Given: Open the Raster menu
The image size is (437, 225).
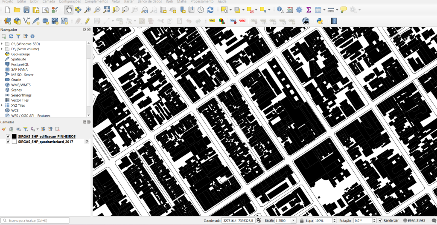Looking at the screenshot, I should pos(129,1).
